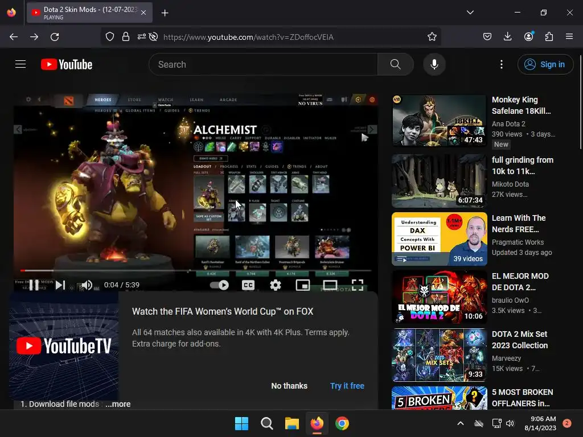The height and width of the screenshot is (437, 583).
Task: Open Learn With The Nerds playlist thumbnail
Action: coord(439,239)
